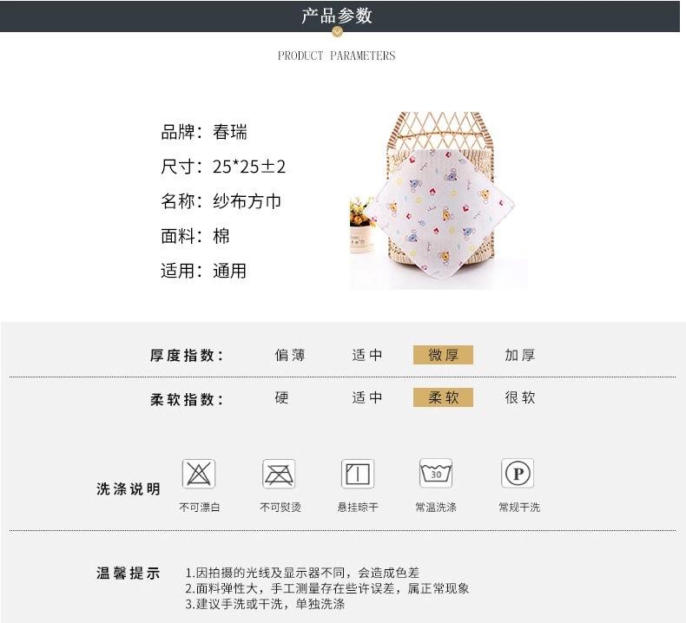Choose 加厚 in thickness index
The width and height of the screenshot is (686, 623).
point(520,355)
